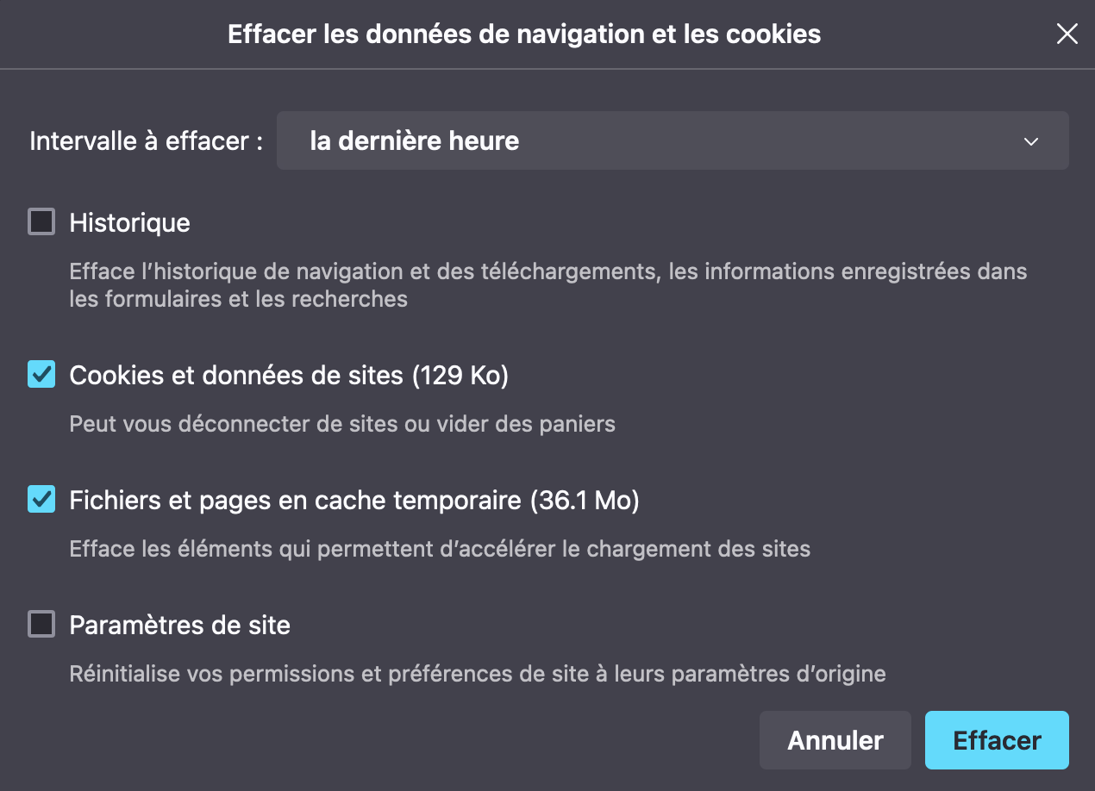Screen dimensions: 1095x791
Task: Click the Historique label text
Action: [129, 223]
